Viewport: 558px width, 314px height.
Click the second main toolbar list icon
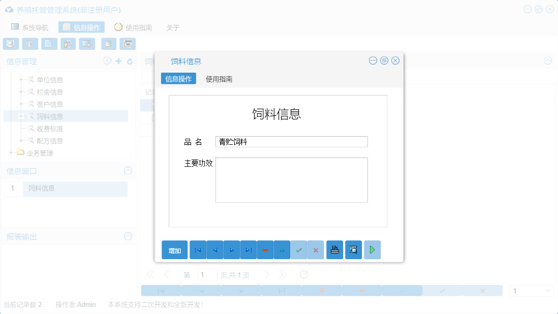(x=30, y=44)
